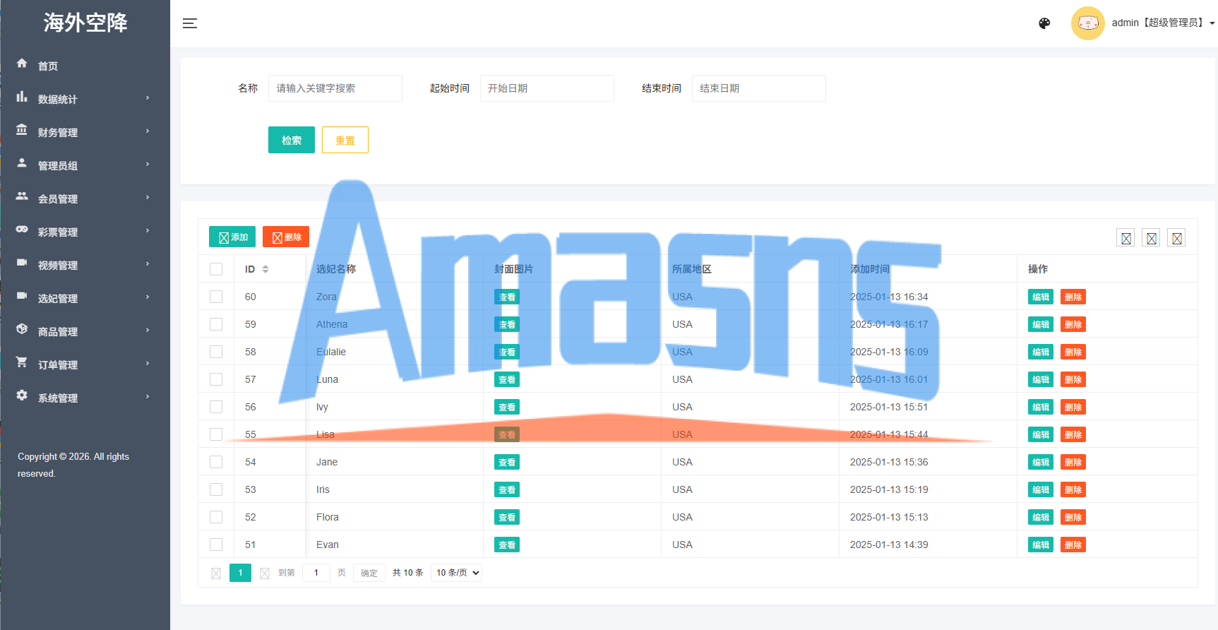The image size is (1218, 630).
Task: Click the shopping cart icon for 订单管理
Action: click(x=22, y=362)
